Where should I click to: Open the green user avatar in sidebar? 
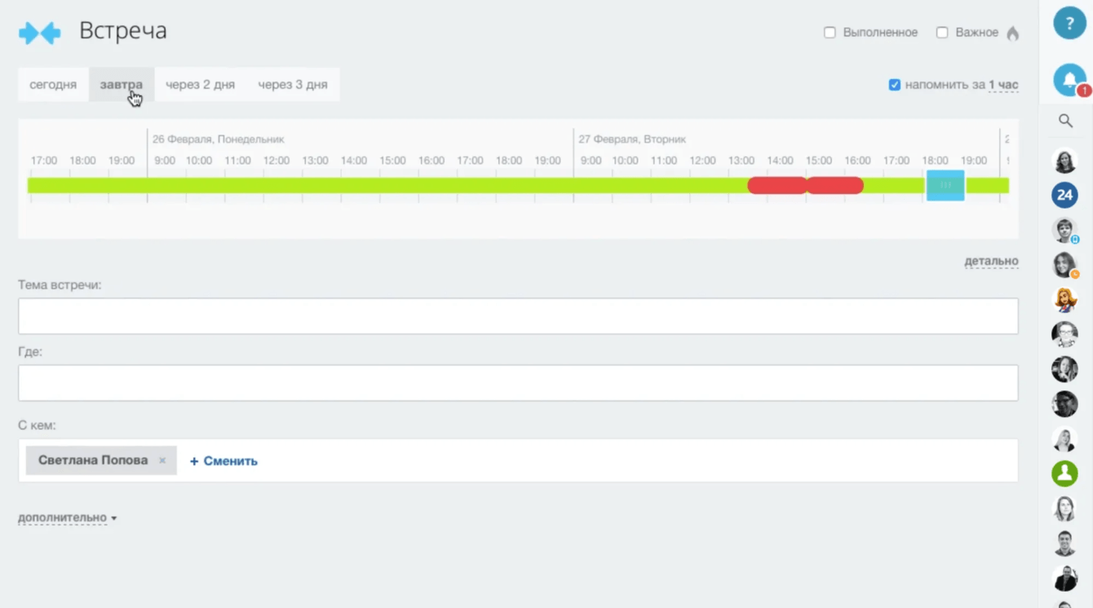[1064, 474]
